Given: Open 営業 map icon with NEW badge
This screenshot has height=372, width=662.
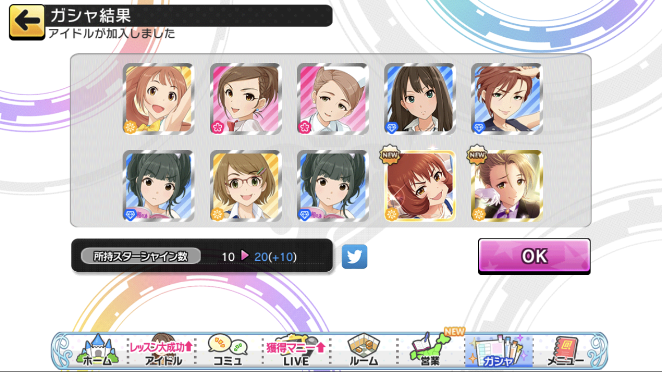Looking at the screenshot, I should (x=431, y=348).
